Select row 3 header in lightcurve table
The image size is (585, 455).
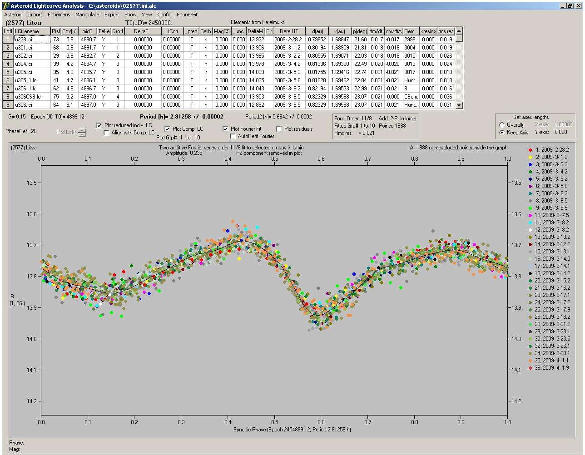pos(8,56)
